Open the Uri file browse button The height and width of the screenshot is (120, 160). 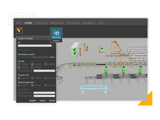(x=54, y=46)
